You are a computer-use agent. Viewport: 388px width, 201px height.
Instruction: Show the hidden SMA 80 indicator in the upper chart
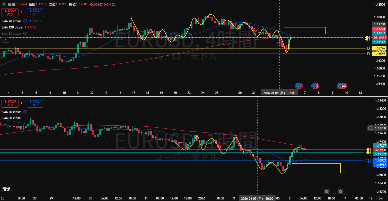coord(25,33)
